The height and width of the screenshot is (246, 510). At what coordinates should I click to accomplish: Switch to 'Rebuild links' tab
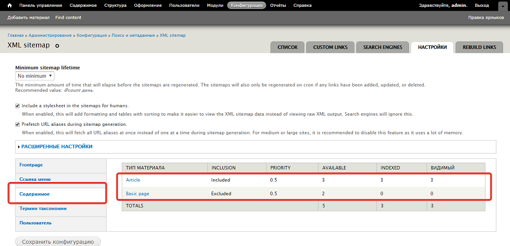tap(479, 47)
